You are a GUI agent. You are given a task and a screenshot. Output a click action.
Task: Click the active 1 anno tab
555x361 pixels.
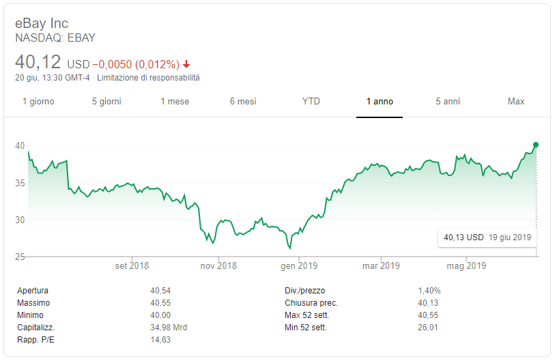380,102
